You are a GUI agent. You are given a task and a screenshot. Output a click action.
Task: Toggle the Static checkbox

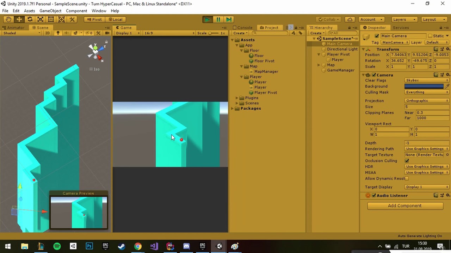pyautogui.click(x=430, y=36)
